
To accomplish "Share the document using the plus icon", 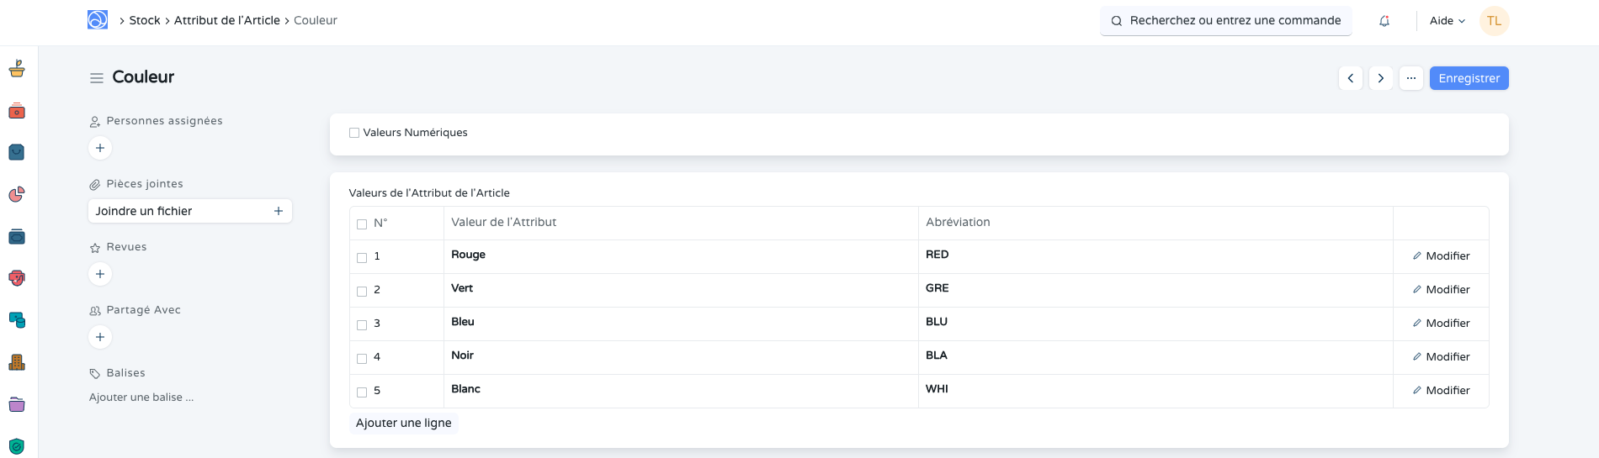I will (100, 337).
